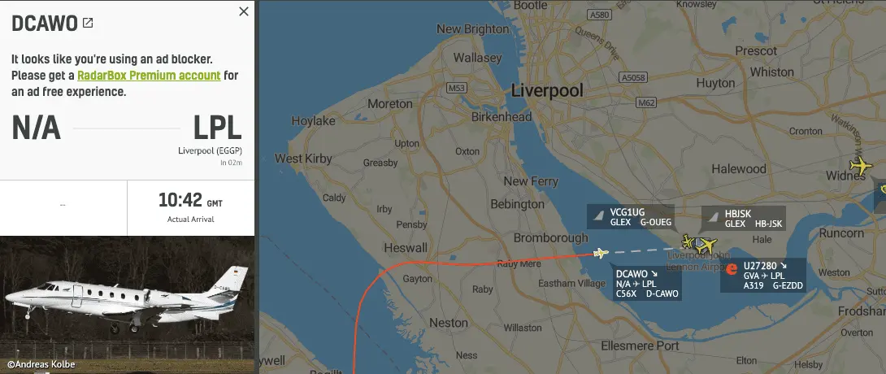Close the DCAWO flight info panel
This screenshot has width=886, height=374.
[x=244, y=11]
